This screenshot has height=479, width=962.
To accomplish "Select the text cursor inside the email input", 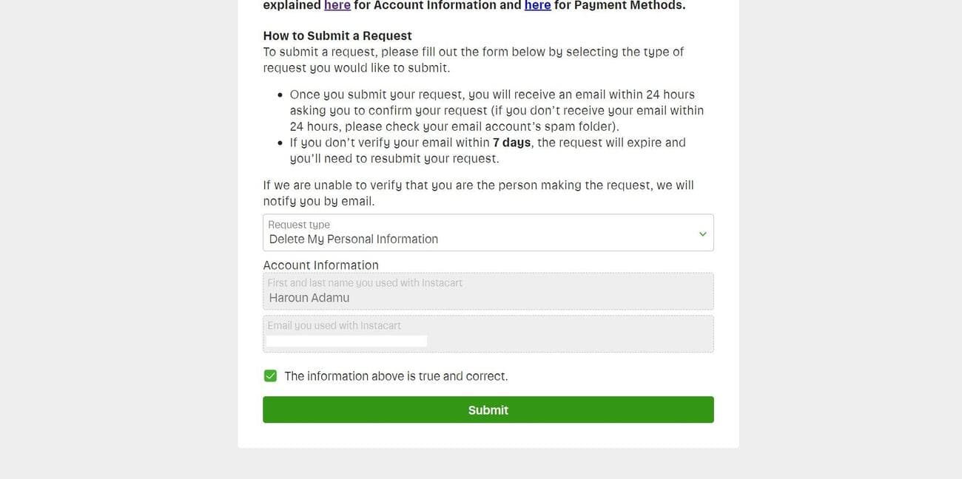I will pos(345,339).
